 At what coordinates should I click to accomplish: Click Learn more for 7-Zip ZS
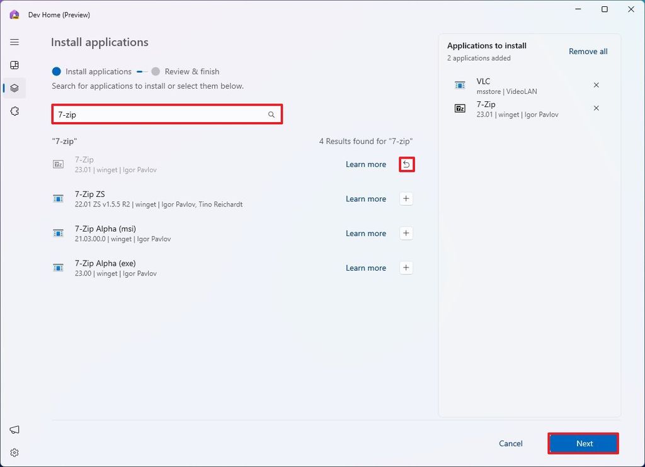click(x=366, y=198)
